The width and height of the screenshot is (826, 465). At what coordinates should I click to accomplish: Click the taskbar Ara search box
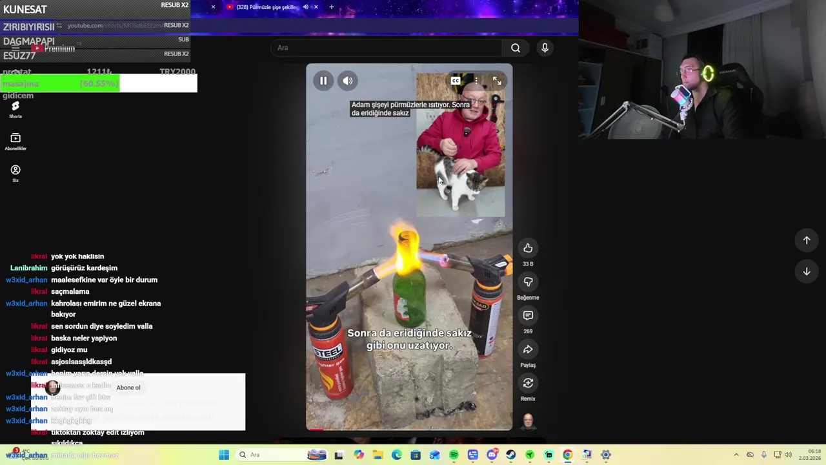(280, 455)
